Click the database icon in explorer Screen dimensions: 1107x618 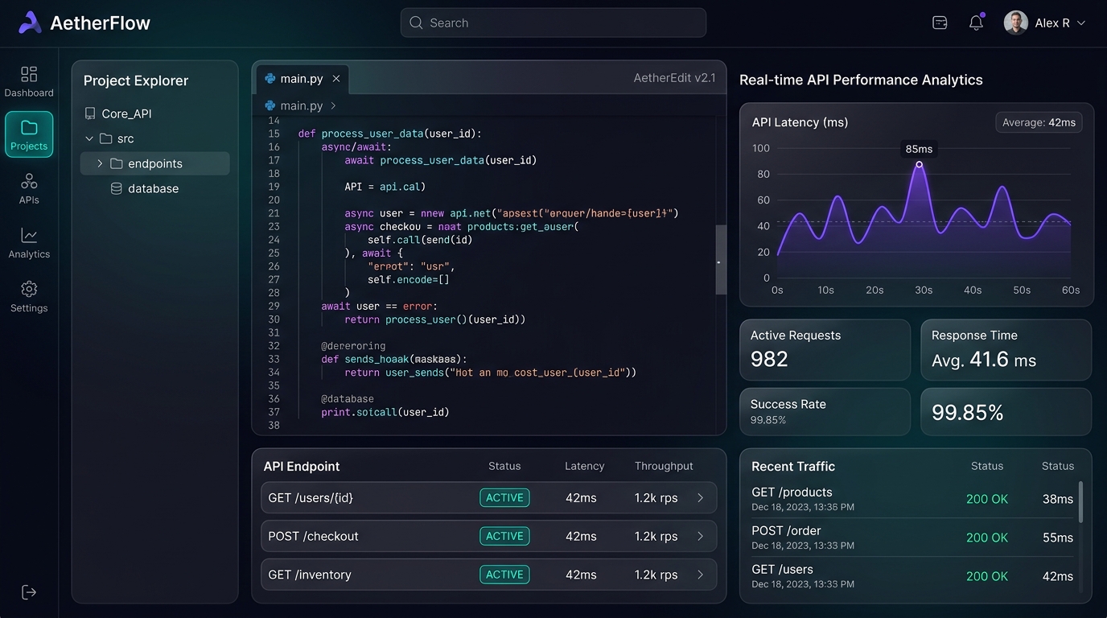coord(117,188)
